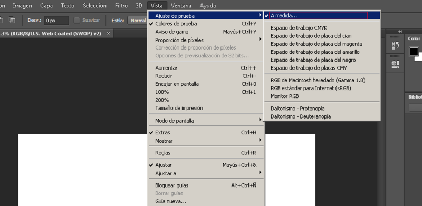This screenshot has width=422, height=206.
Task: Open the Imagen menu
Action: (x=22, y=5)
